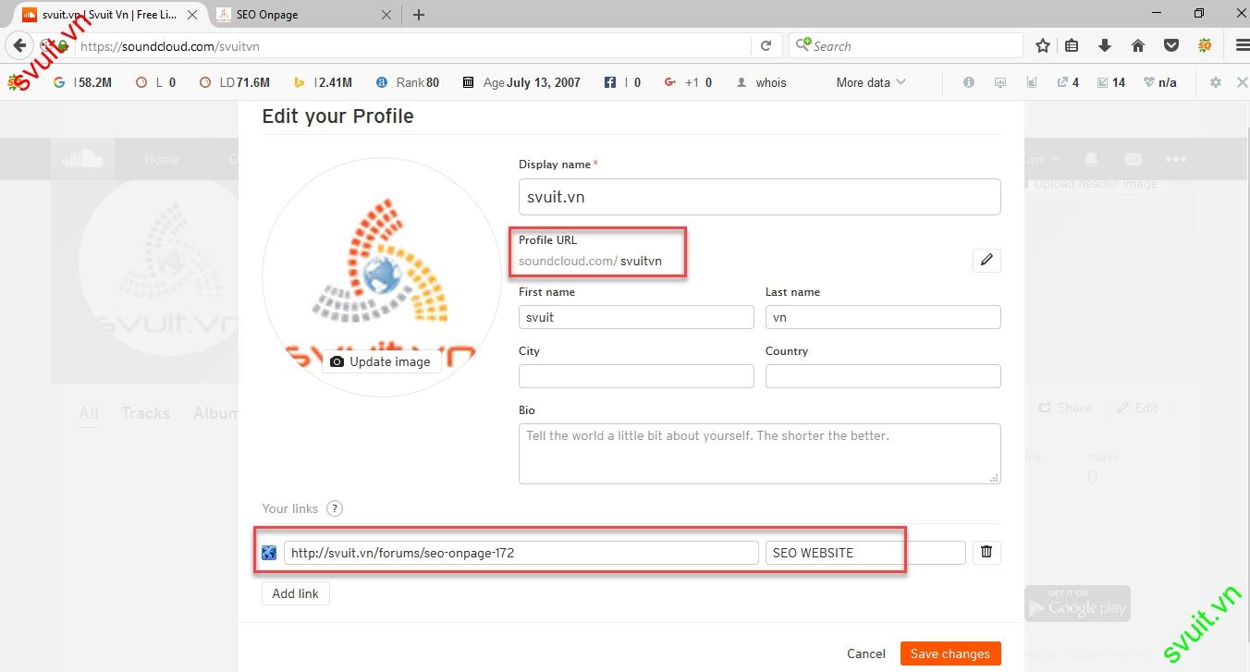Screen dimensions: 1250x672
Task: Click the link URL field svuit.vn/forums
Action: [x=521, y=553]
